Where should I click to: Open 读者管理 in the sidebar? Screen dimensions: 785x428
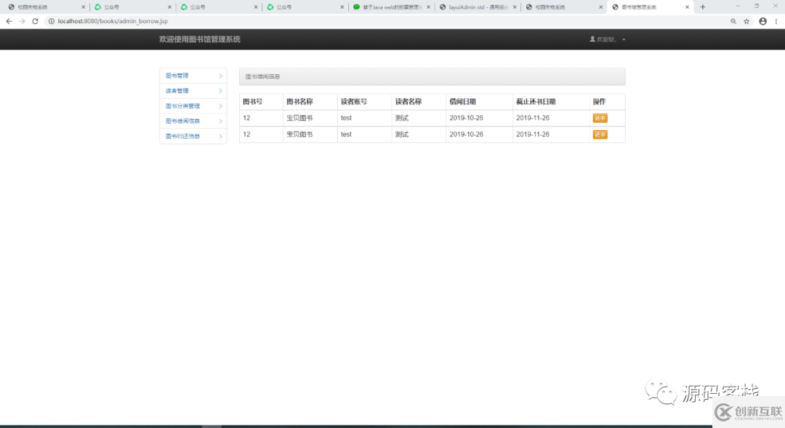177,91
